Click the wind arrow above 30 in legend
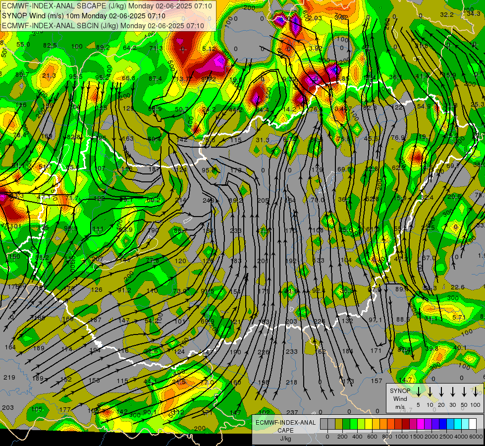The image size is (485, 446). tap(453, 391)
